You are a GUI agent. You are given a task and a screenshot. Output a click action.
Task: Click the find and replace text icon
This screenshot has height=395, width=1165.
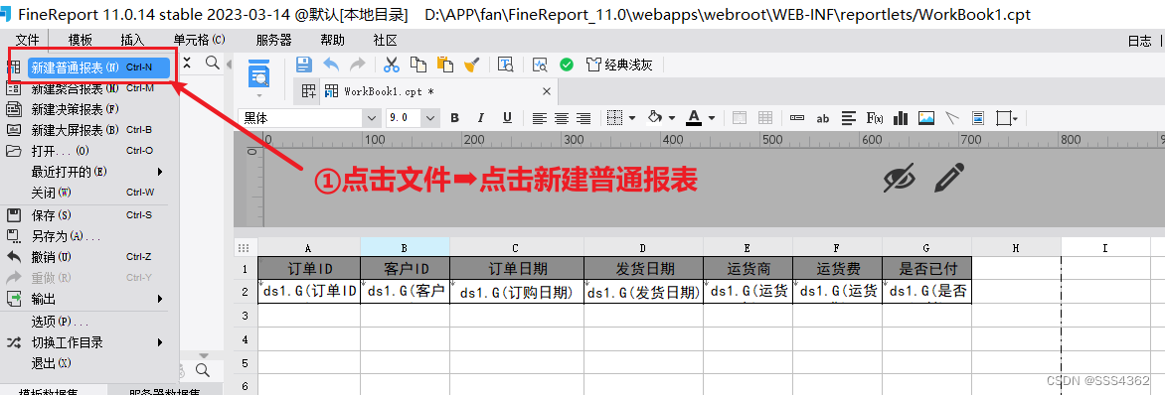click(506, 65)
